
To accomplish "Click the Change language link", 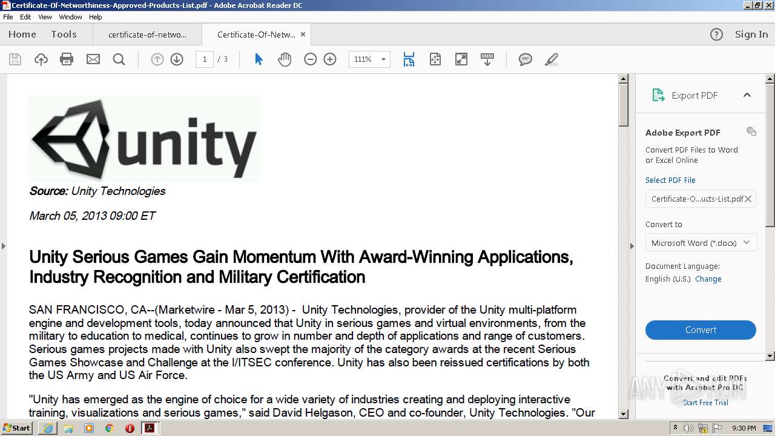I will click(x=708, y=279).
